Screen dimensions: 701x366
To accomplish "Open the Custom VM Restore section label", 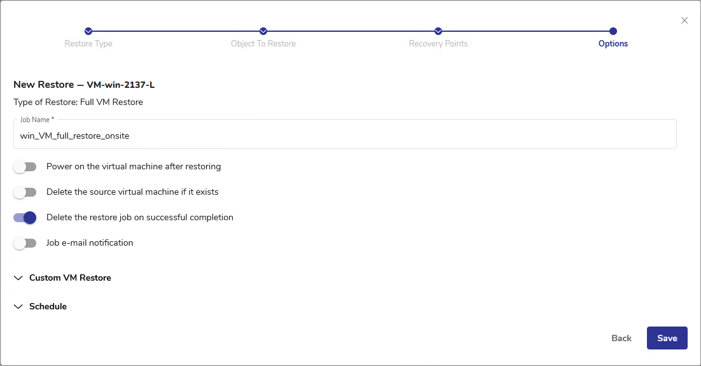I will coord(70,278).
